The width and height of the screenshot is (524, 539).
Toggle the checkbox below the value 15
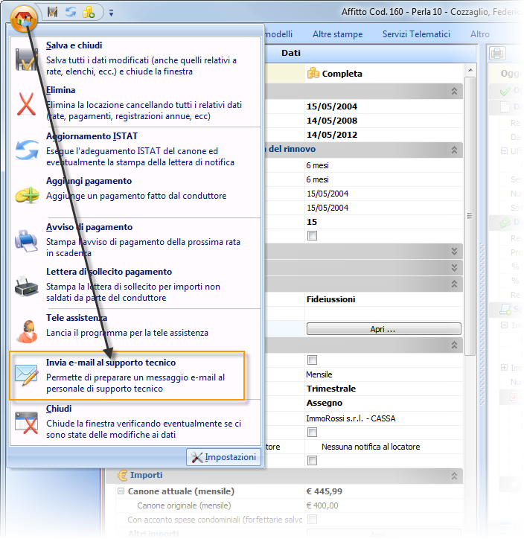click(312, 236)
